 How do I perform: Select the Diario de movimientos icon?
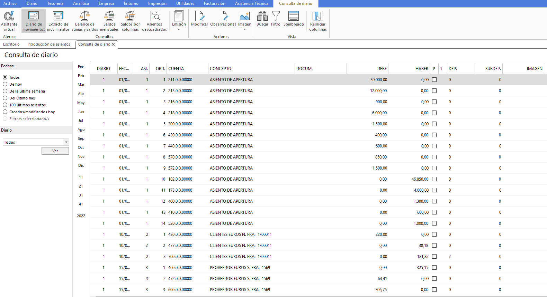[34, 21]
